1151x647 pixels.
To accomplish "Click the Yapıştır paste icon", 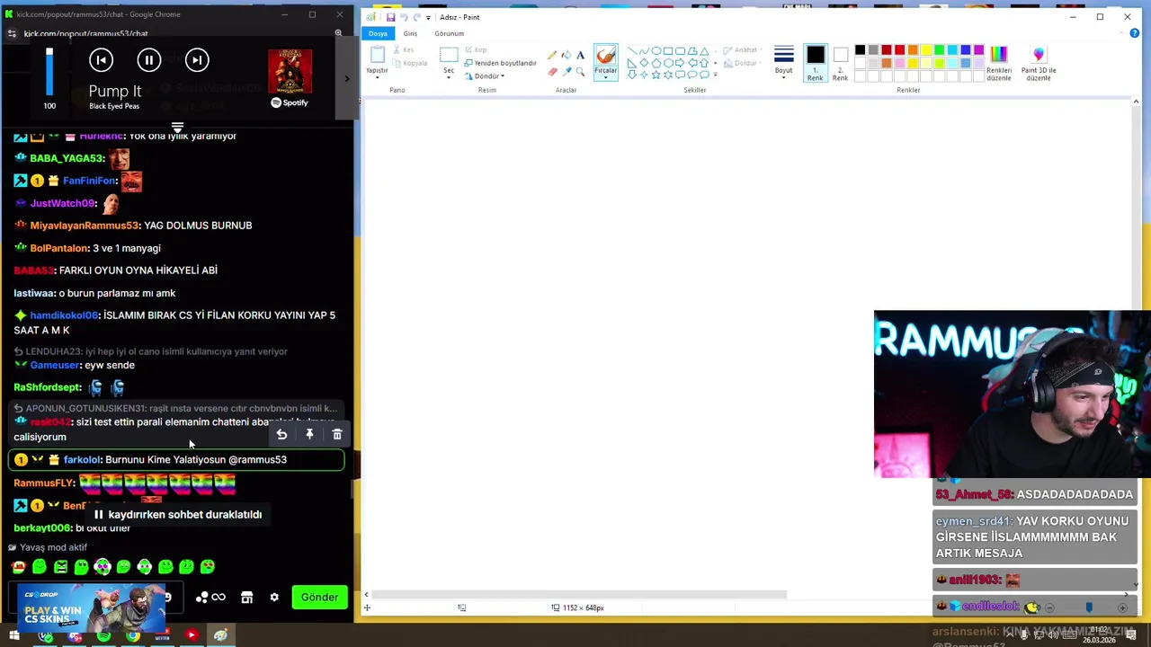I will pos(378,54).
